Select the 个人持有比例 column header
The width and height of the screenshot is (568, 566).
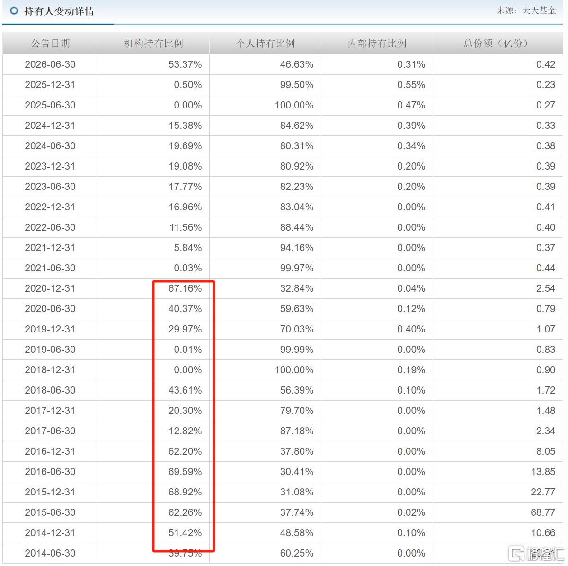click(x=265, y=44)
